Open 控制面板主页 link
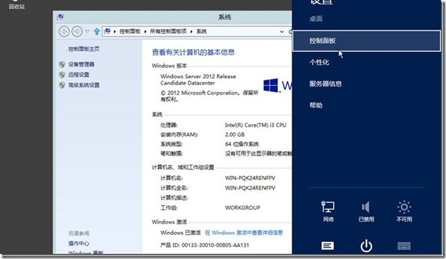The width and height of the screenshot is (446, 259). (x=84, y=49)
